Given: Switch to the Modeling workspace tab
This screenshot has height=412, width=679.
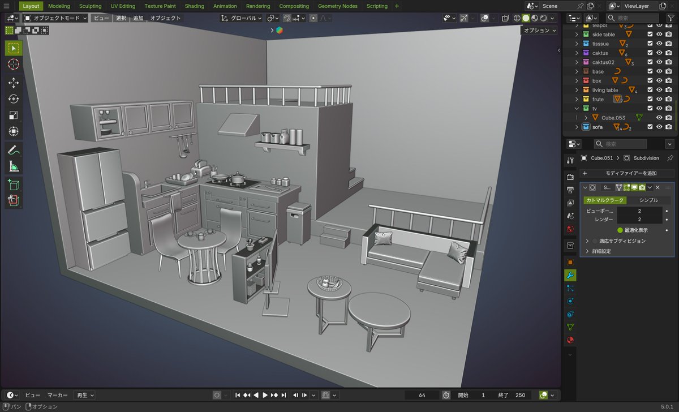Looking at the screenshot, I should pyautogui.click(x=59, y=6).
